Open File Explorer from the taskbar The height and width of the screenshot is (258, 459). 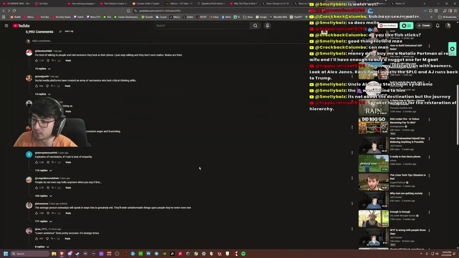coord(54,254)
